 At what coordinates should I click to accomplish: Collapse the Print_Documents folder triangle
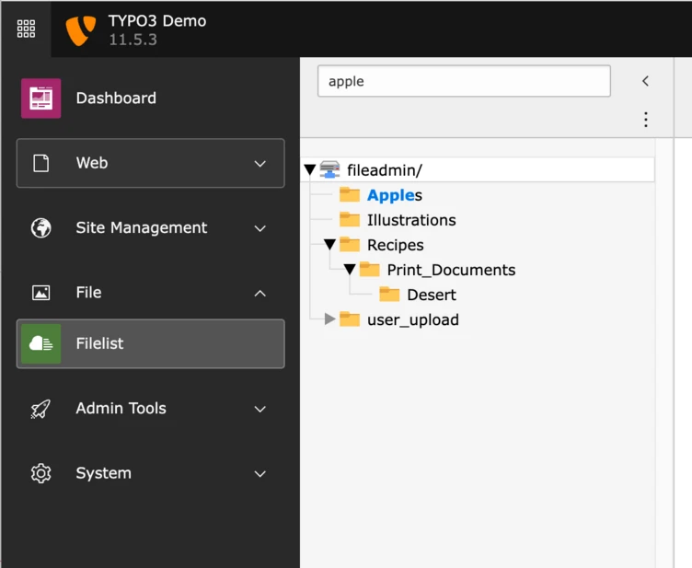click(350, 270)
